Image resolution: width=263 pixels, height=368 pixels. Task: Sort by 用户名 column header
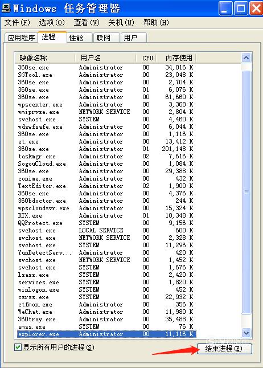click(105, 58)
